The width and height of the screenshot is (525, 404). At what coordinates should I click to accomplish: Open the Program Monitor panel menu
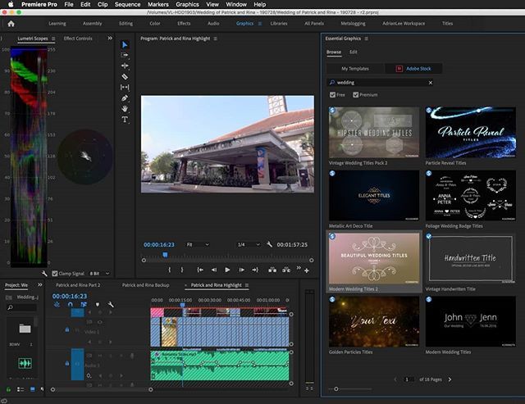215,39
